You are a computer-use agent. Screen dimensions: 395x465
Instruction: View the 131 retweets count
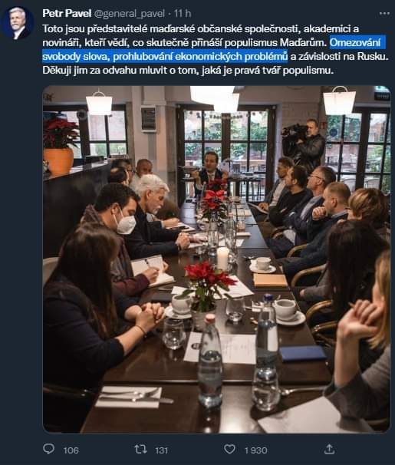tap(161, 450)
